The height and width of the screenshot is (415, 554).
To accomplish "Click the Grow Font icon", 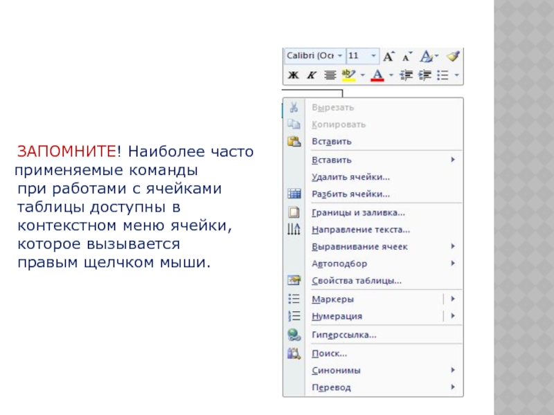I will 389,56.
